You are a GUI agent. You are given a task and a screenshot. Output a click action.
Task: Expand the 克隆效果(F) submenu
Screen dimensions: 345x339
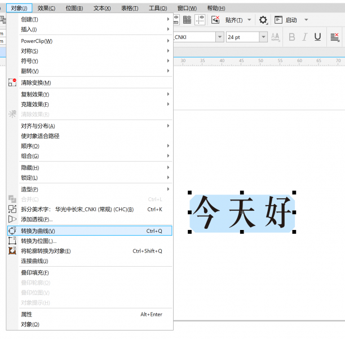click(x=95, y=105)
